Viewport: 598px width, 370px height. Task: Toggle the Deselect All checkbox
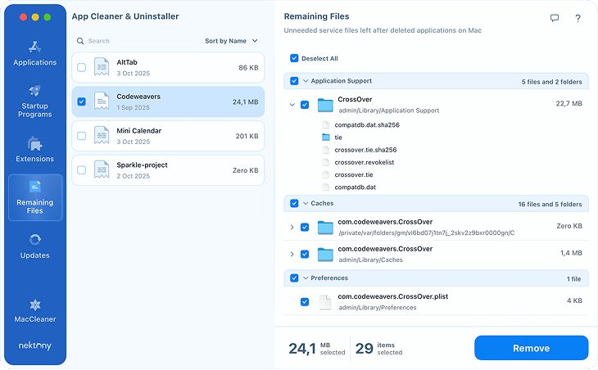(x=294, y=59)
